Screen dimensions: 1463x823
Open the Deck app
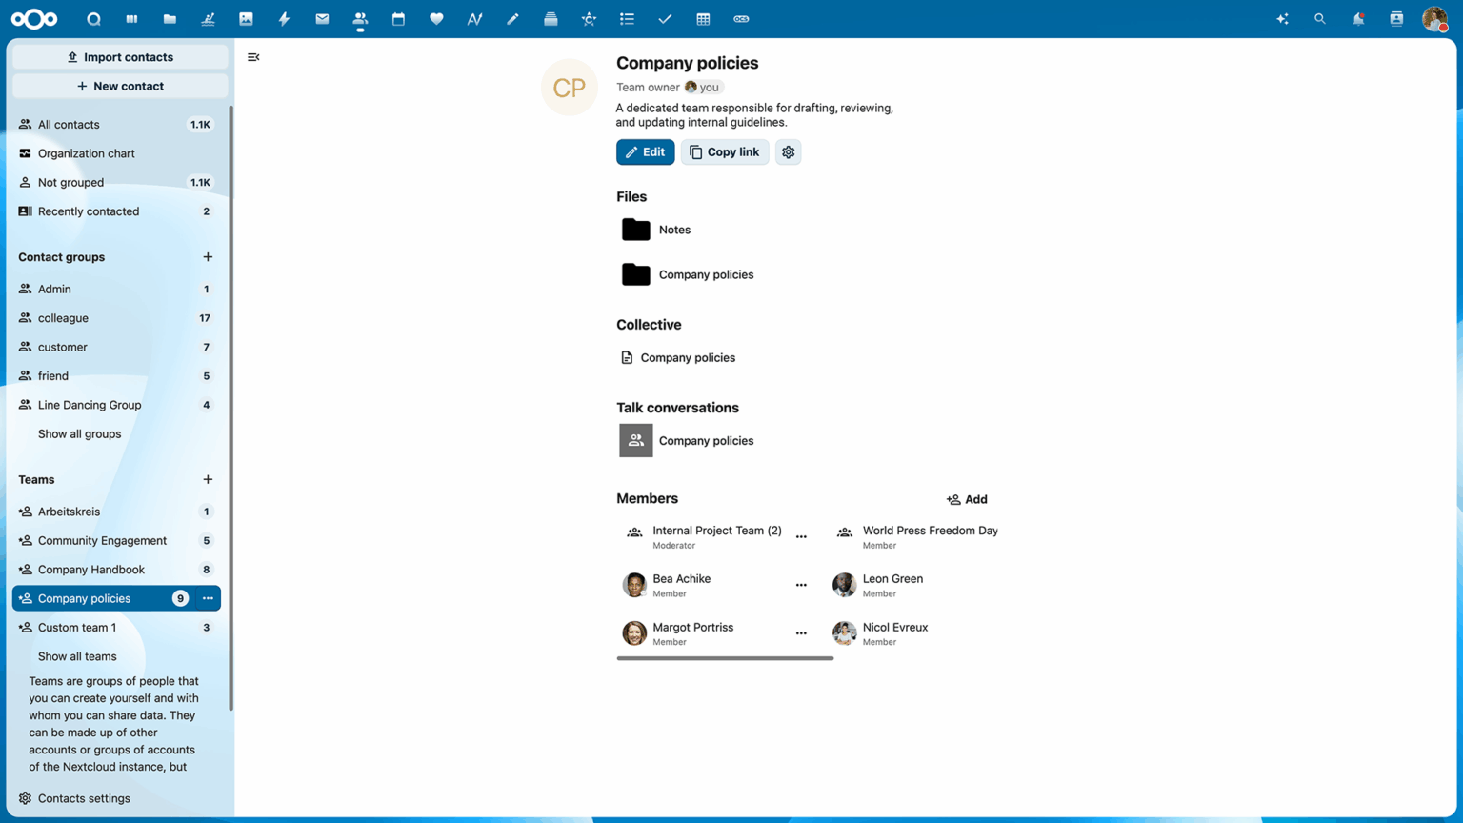[551, 19]
